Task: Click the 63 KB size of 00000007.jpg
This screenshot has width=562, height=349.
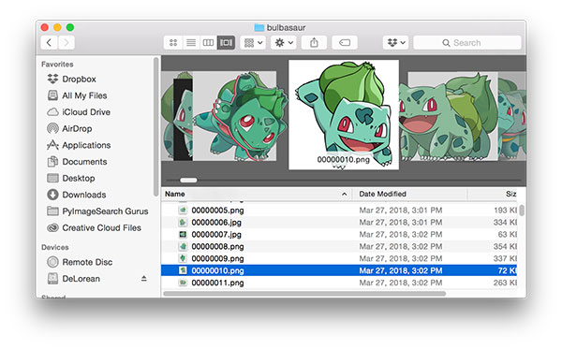Action: 508,235
